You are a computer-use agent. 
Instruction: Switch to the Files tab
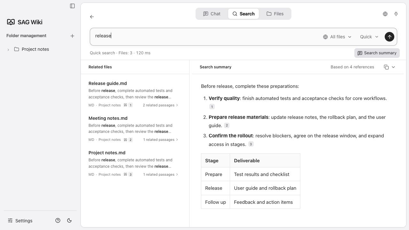pos(275,14)
